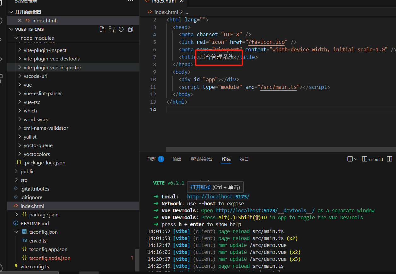The height and width of the screenshot is (274, 396).
Task: Click the JSON icon of .package-lock.json
Action: pos(19,163)
